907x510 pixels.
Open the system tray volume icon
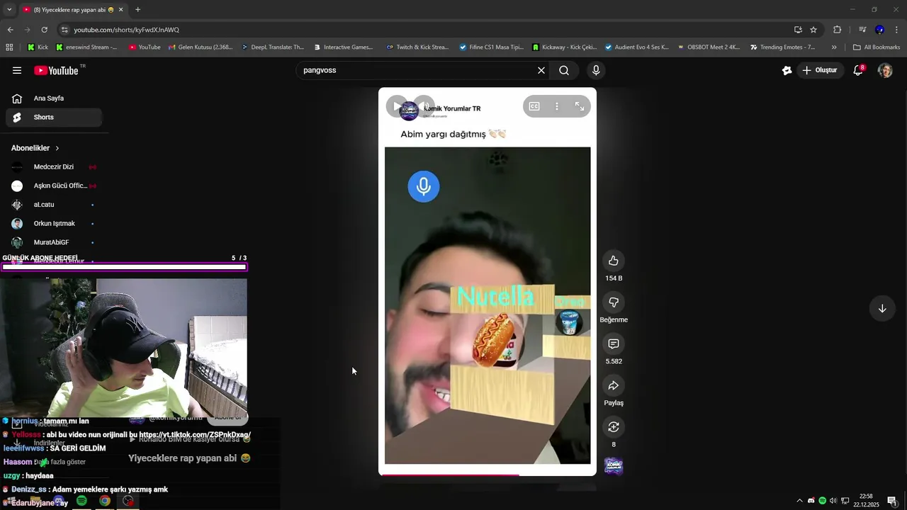[833, 501]
